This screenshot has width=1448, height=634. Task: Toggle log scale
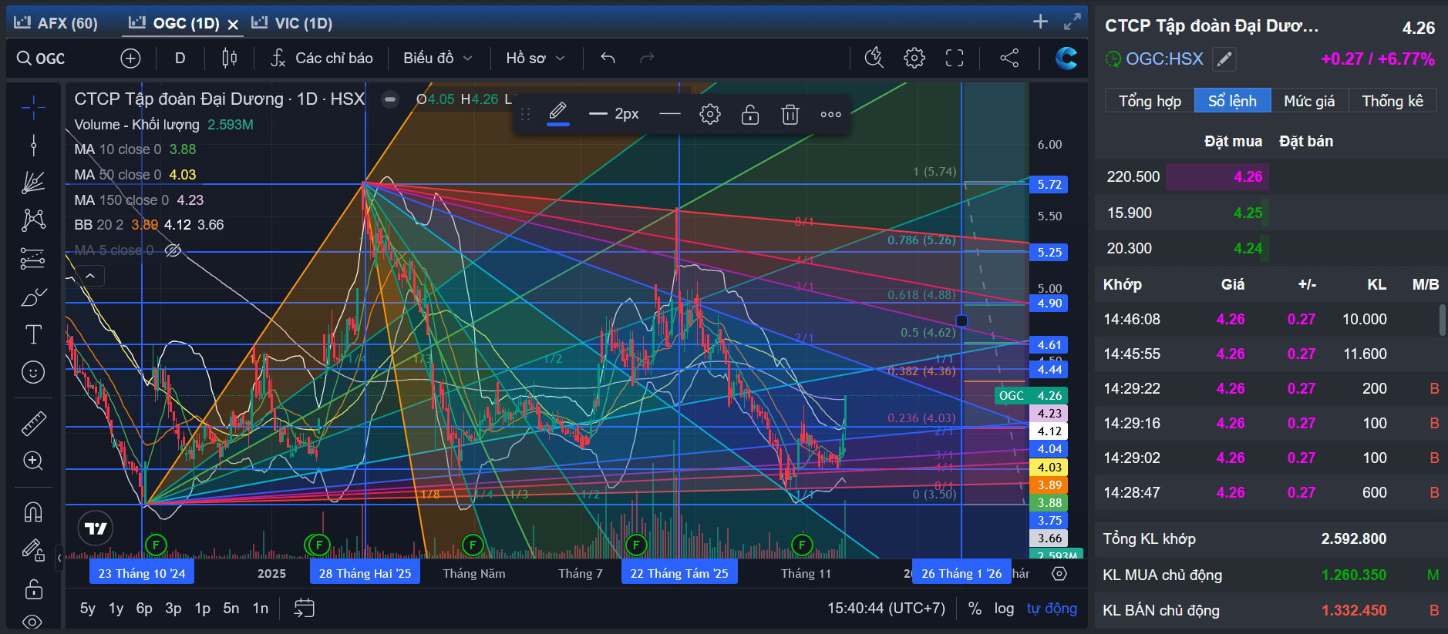[1004, 609]
